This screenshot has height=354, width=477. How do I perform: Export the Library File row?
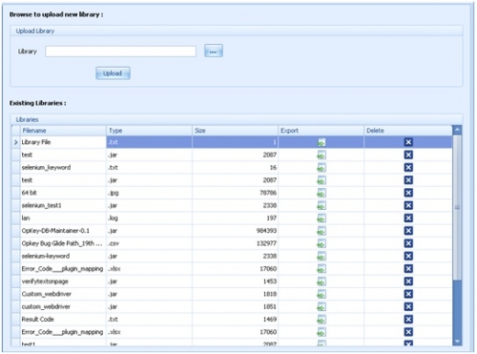[321, 142]
